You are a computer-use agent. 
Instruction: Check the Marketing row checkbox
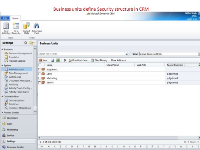click(x=39, y=78)
